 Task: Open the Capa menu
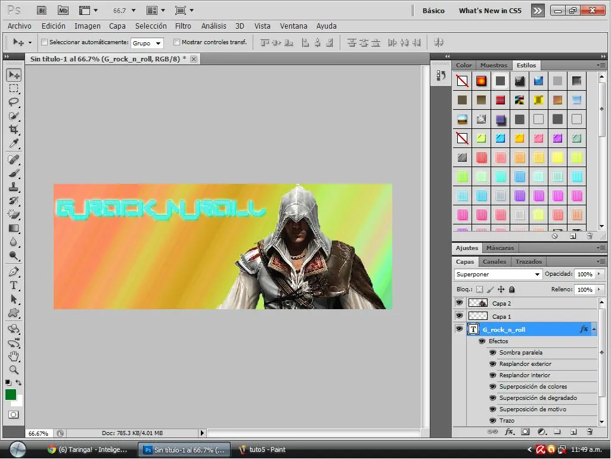click(117, 26)
